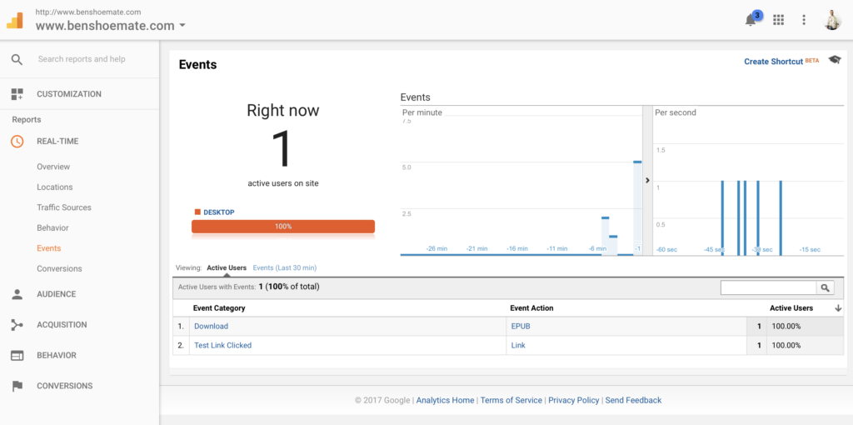This screenshot has width=853, height=425.
Task: Open the Download event category link
Action: (211, 327)
